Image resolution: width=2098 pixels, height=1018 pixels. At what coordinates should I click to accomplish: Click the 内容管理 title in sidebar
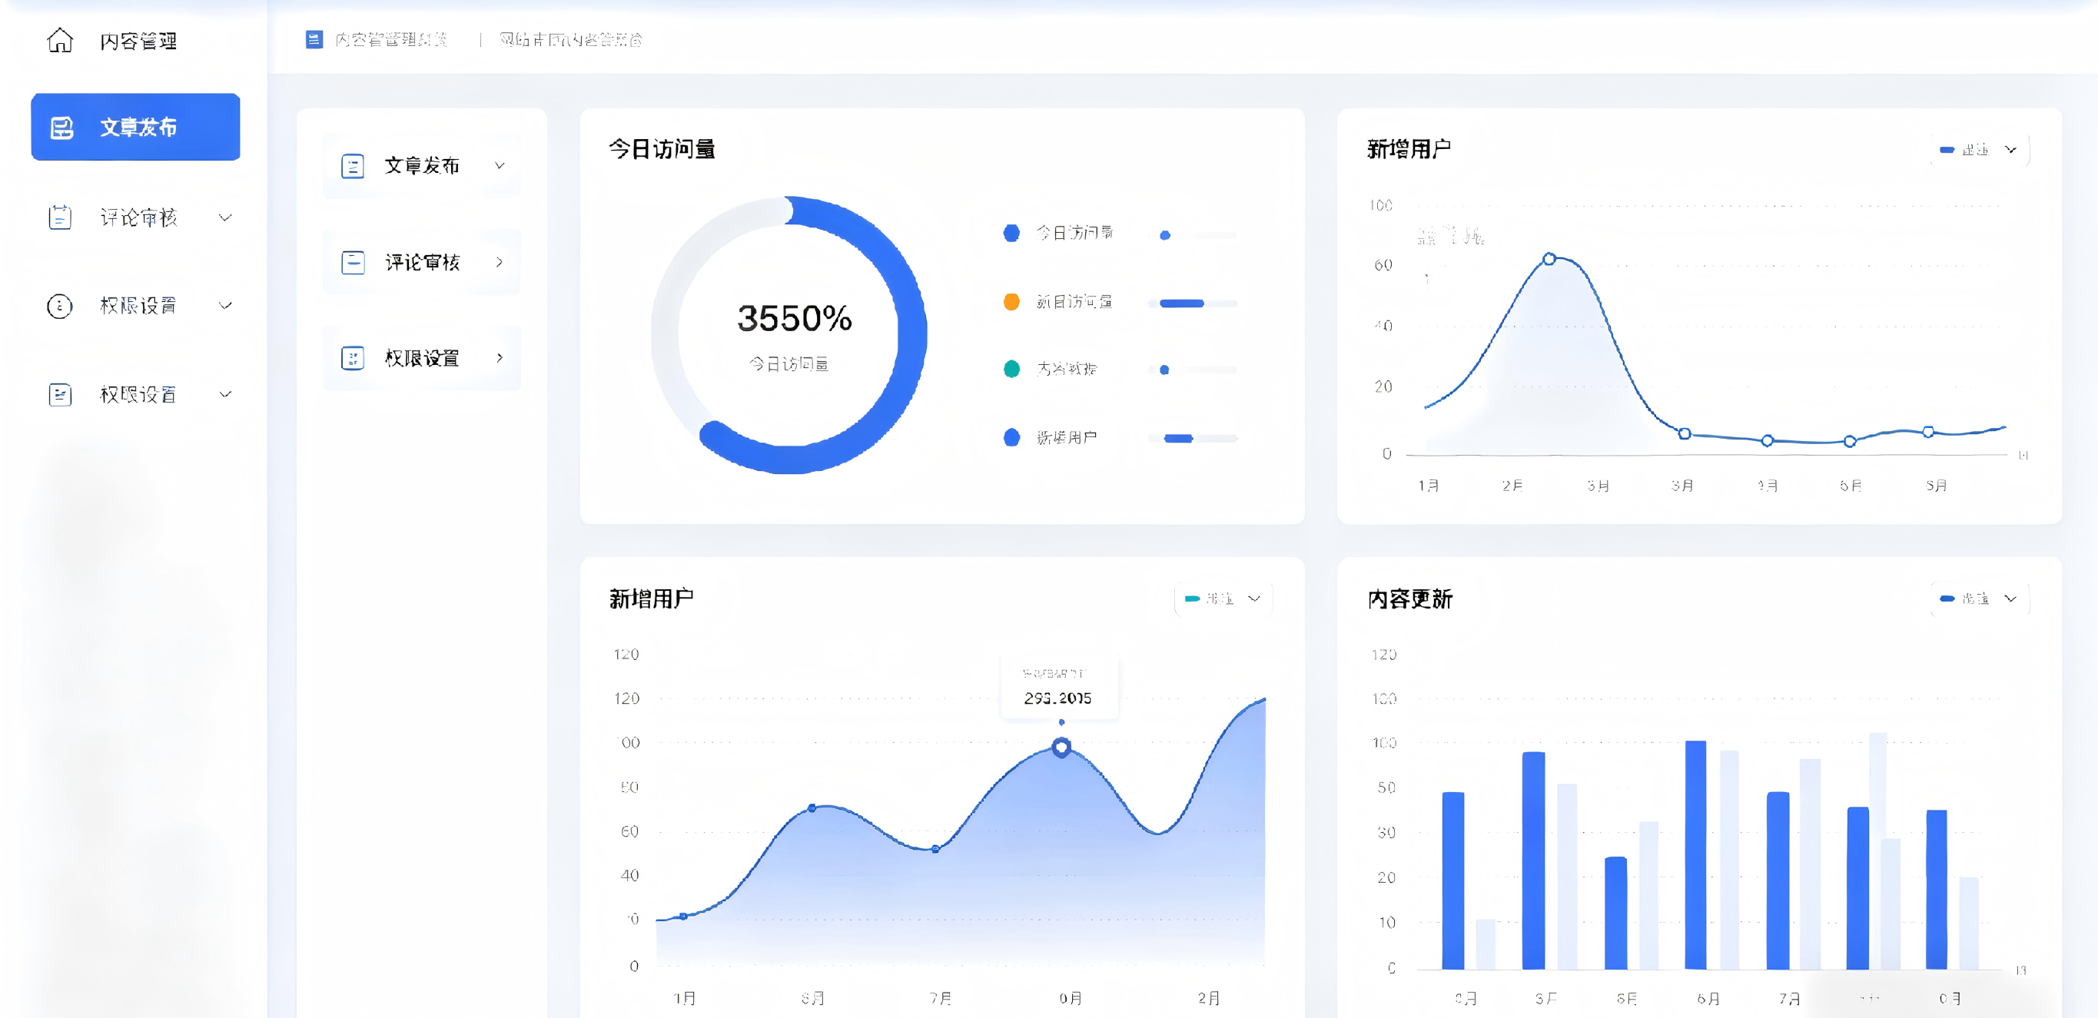tap(138, 41)
